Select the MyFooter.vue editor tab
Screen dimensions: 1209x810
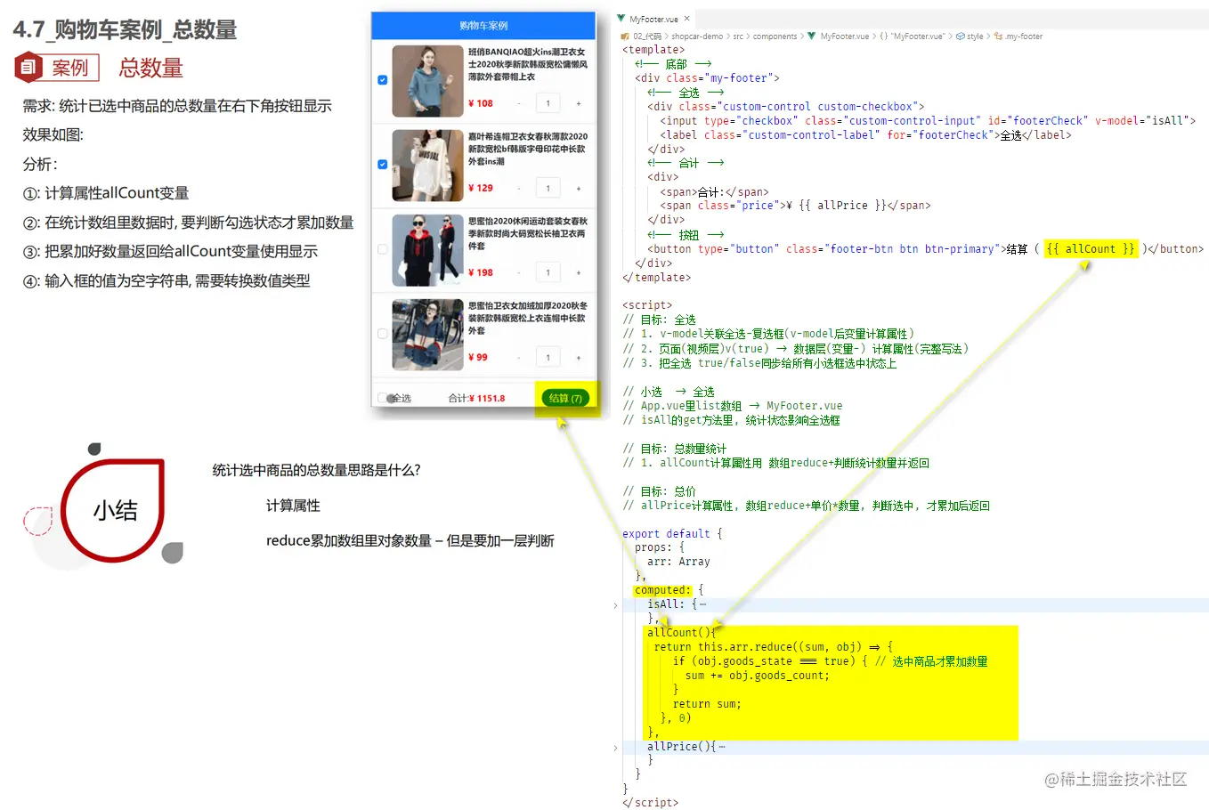click(653, 19)
